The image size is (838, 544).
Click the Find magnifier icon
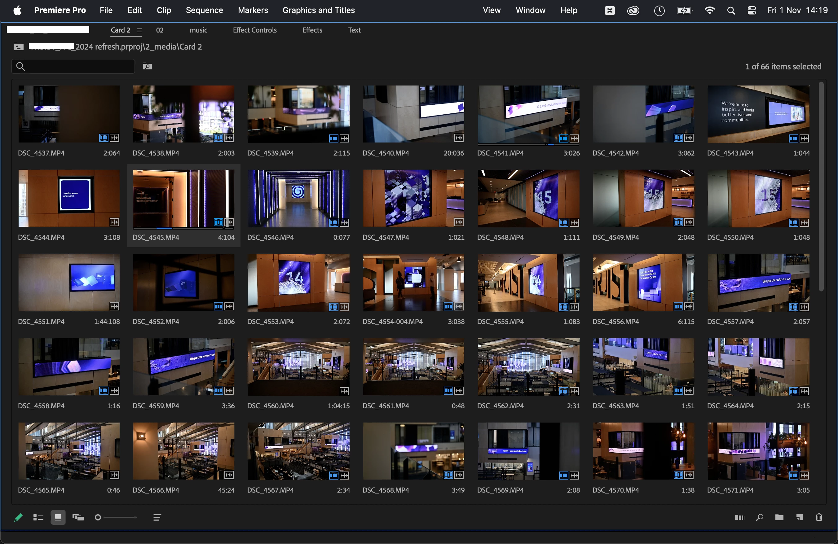[x=760, y=517]
